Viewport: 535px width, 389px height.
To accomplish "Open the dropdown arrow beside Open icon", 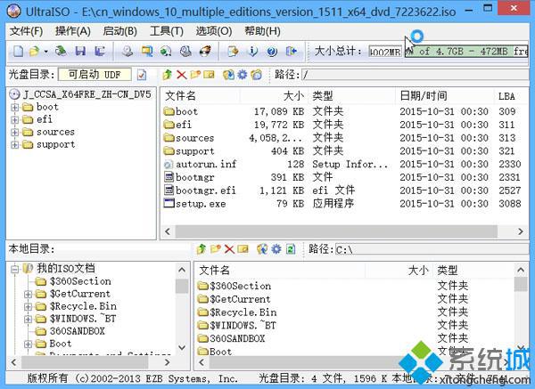I will (x=45, y=52).
